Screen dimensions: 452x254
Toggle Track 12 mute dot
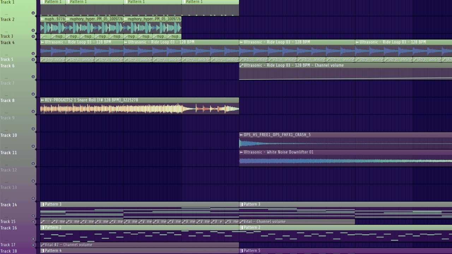coord(33,181)
